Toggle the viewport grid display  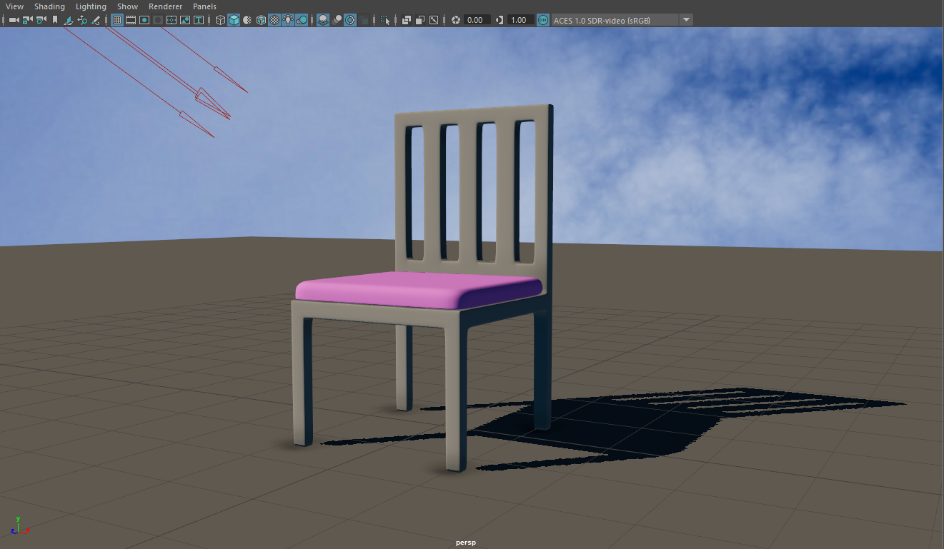click(x=117, y=20)
